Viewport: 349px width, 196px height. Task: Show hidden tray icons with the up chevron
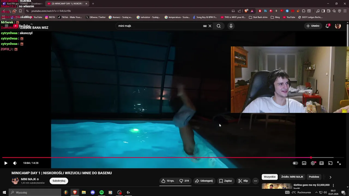(316, 192)
